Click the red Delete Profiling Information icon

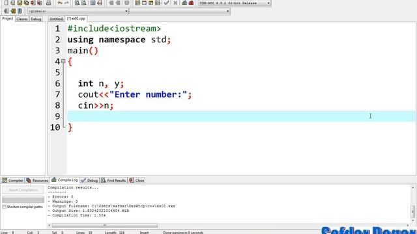tap(191, 3)
